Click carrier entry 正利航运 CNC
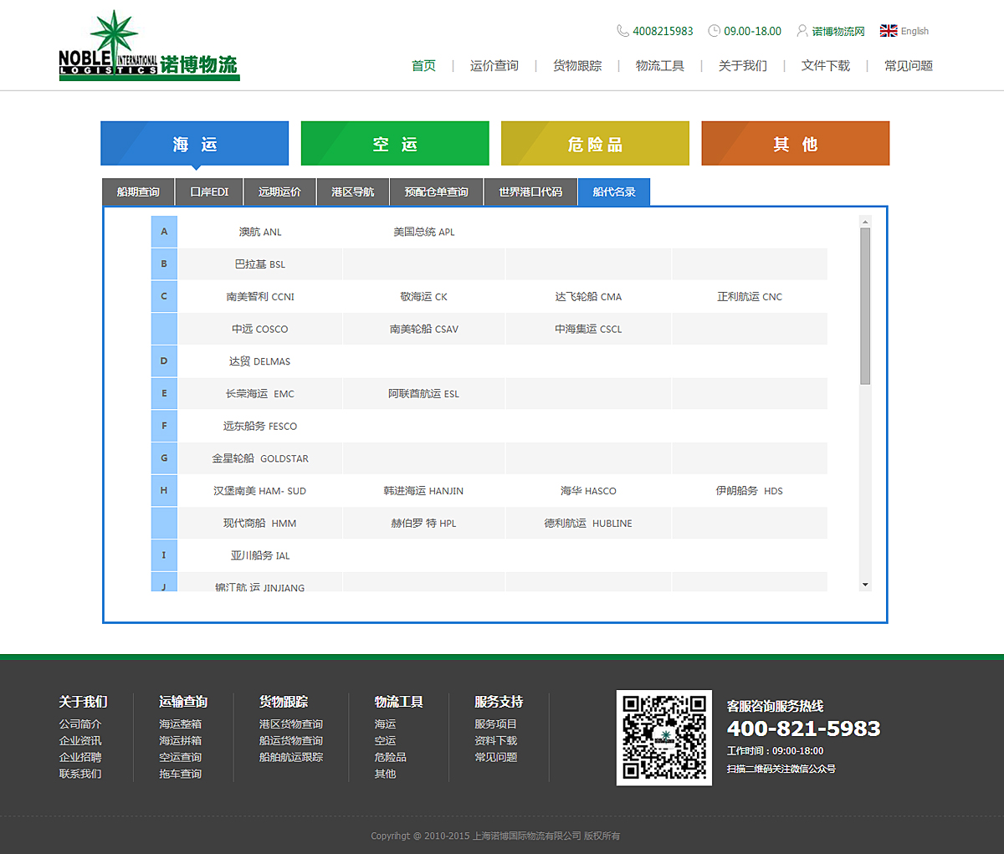The width and height of the screenshot is (1004, 854). click(750, 297)
